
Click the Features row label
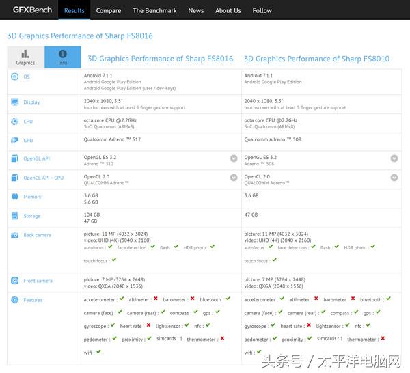[x=33, y=300]
